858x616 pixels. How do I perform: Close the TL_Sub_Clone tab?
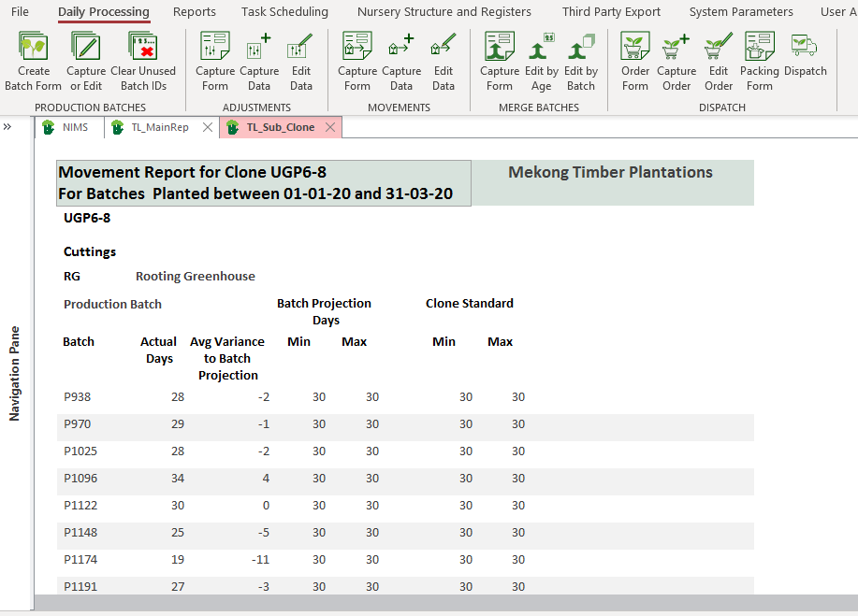tap(329, 128)
